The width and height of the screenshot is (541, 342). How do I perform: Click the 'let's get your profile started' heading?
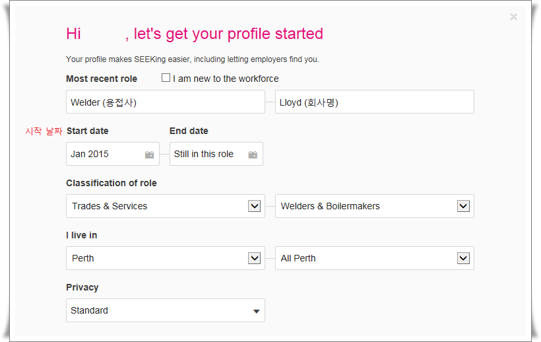(228, 34)
